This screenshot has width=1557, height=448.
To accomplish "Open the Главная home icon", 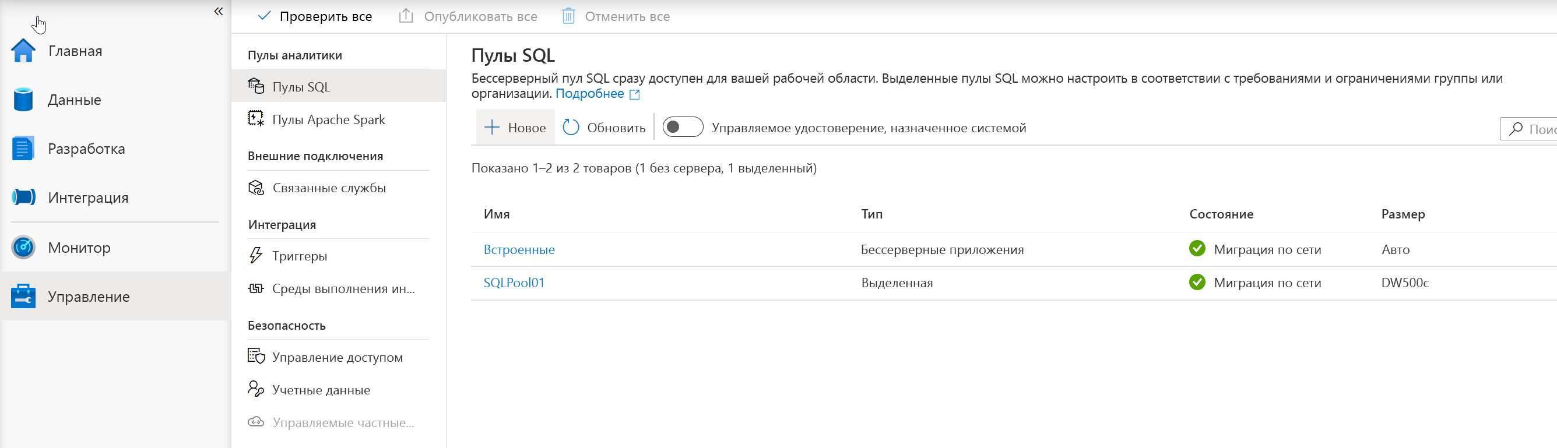I will coord(23,51).
